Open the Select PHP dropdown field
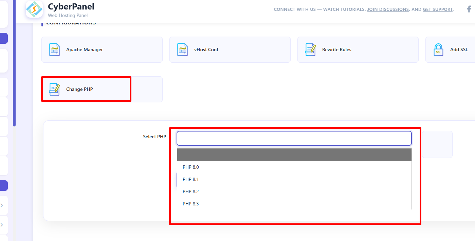Image resolution: width=475 pixels, height=241 pixels. pyautogui.click(x=294, y=138)
